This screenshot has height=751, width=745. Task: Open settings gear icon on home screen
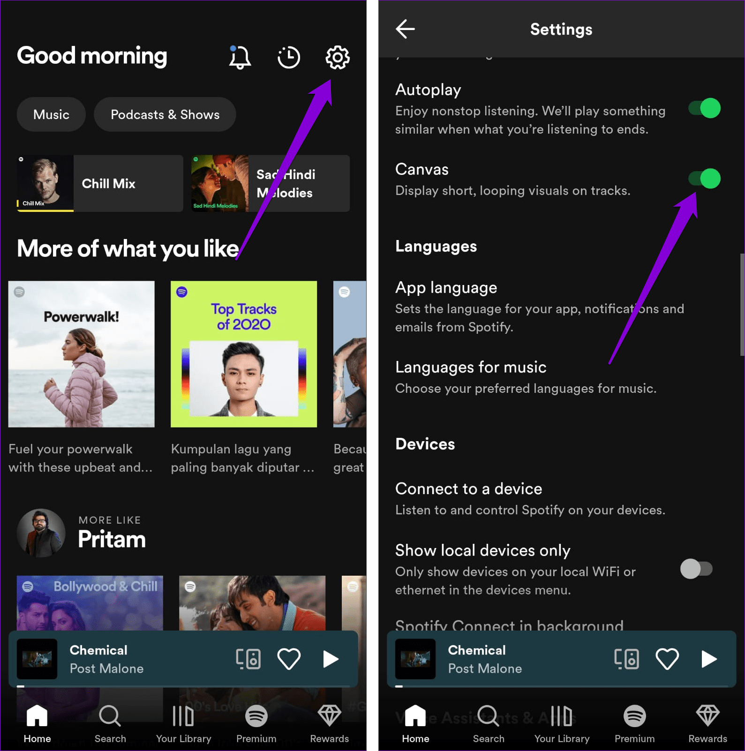coord(337,57)
